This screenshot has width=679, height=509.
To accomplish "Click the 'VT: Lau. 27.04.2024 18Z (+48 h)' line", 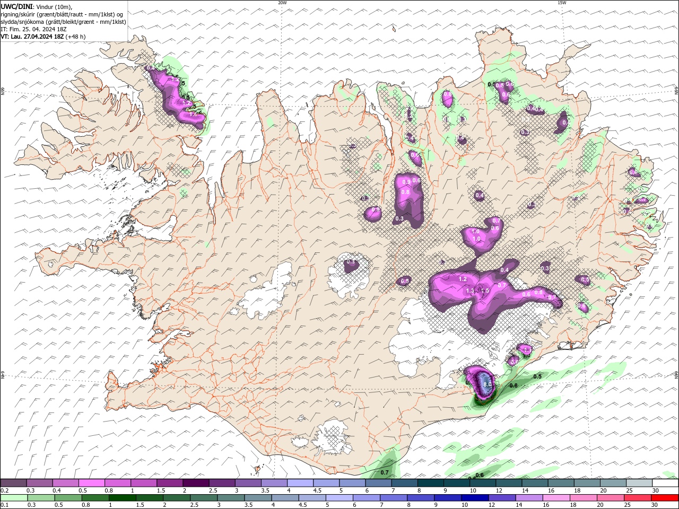I will click(x=43, y=37).
